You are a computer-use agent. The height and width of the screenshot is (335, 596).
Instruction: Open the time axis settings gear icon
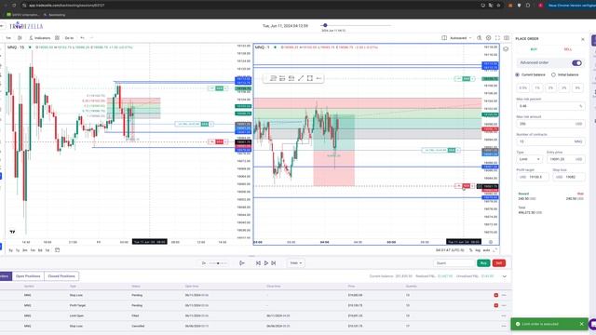click(491, 242)
